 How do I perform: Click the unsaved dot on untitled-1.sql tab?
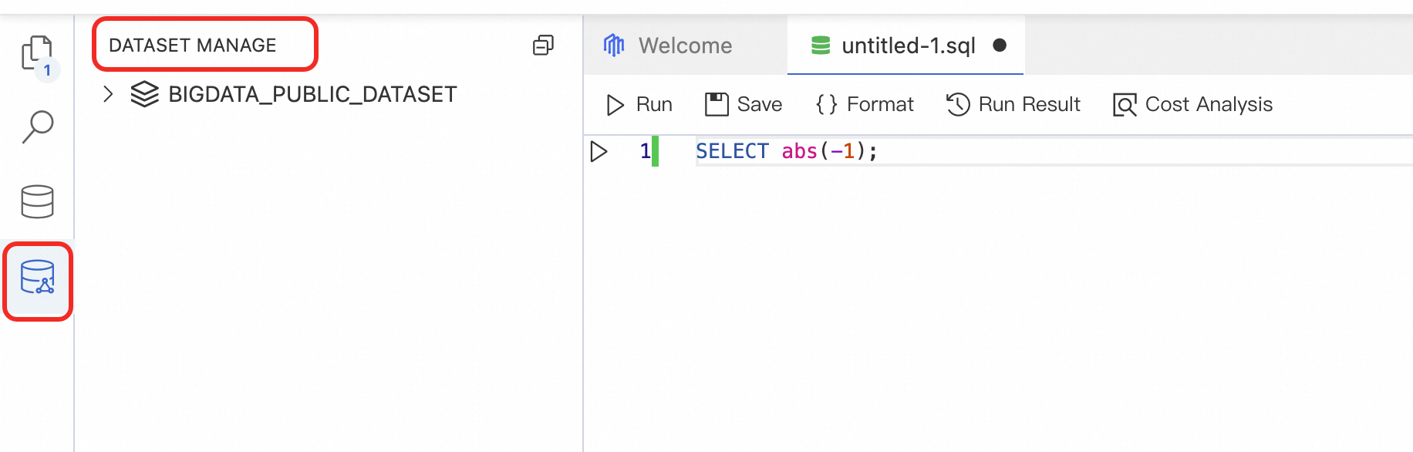coord(1000,46)
